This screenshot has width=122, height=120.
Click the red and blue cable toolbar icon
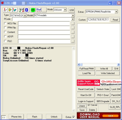click(x=15, y=10)
